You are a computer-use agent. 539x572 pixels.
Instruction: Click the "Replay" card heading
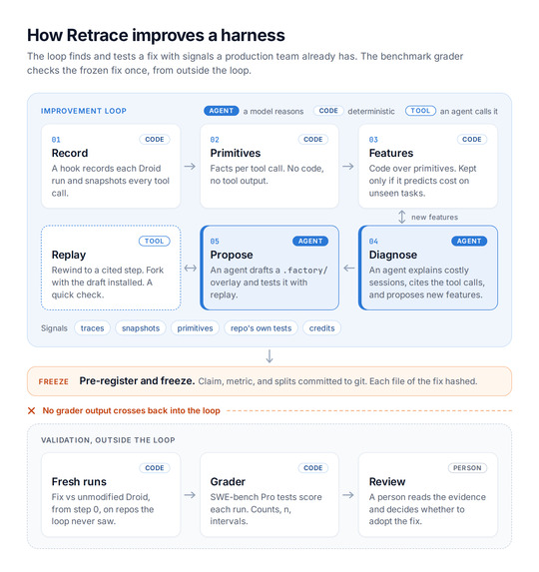tap(69, 255)
